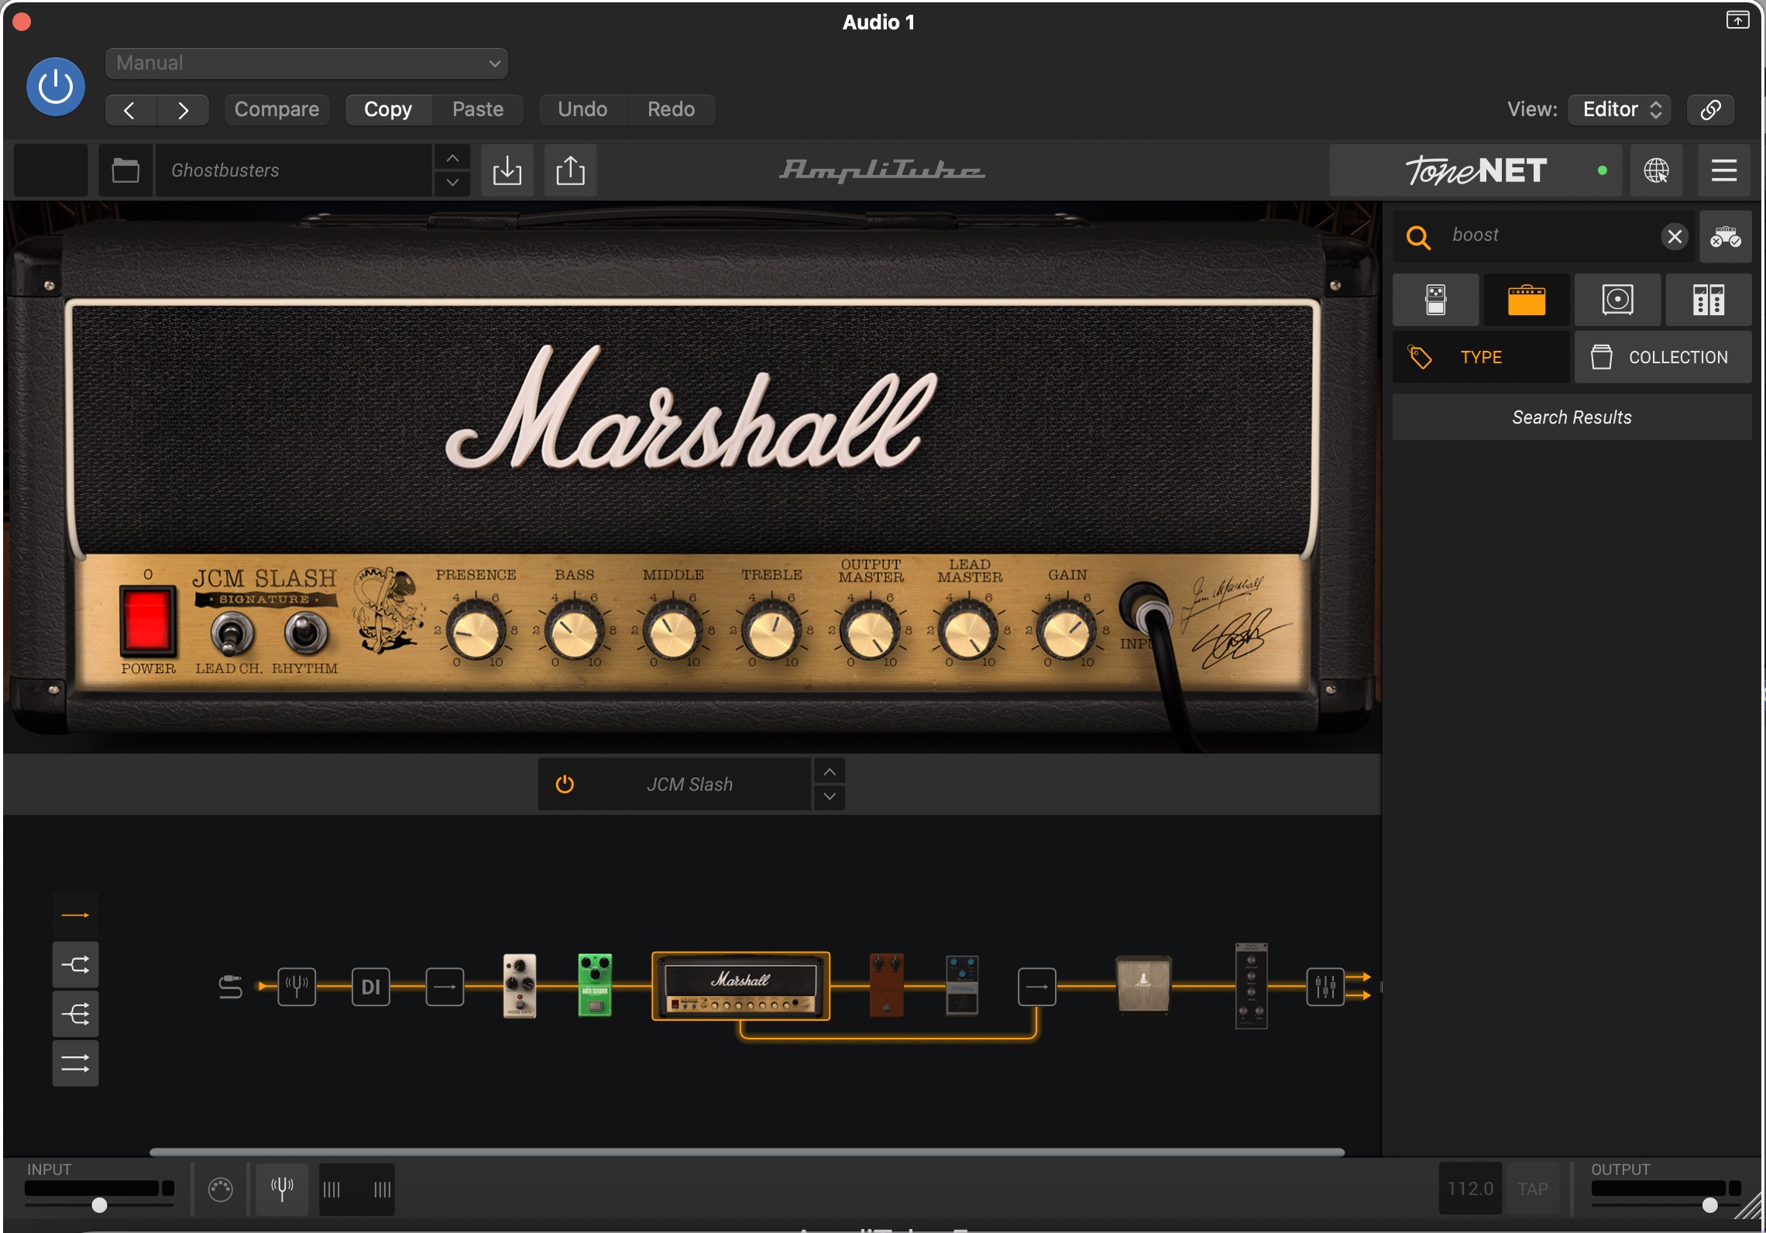The height and width of the screenshot is (1233, 1766).
Task: Select the tuner block in signal chain
Action: click(297, 987)
